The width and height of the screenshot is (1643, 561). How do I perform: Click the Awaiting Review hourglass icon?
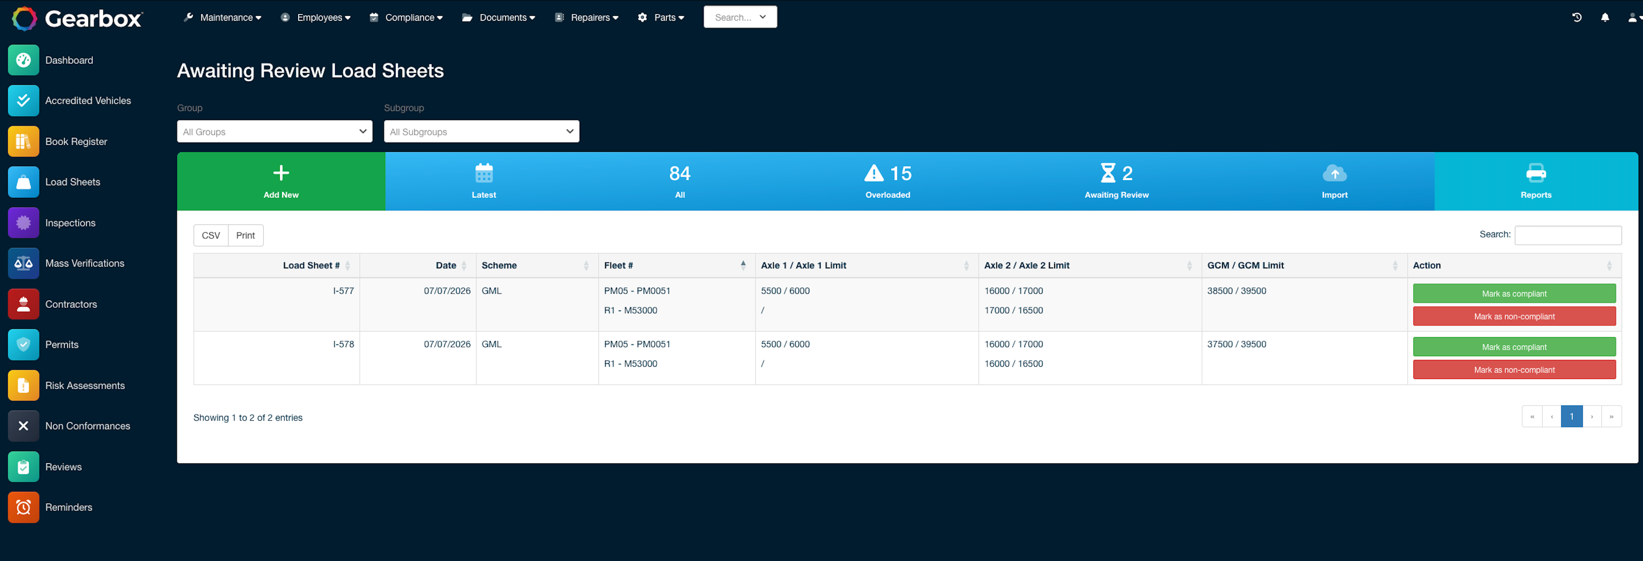coord(1108,173)
